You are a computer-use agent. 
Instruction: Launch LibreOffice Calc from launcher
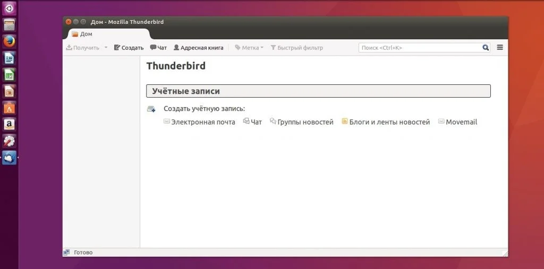click(x=9, y=74)
